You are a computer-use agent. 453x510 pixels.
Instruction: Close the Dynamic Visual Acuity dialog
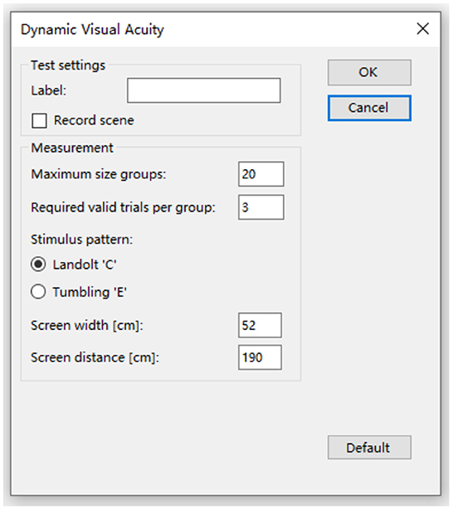click(423, 29)
